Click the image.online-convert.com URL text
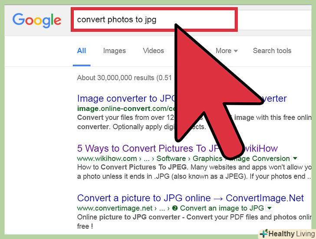 click(126, 108)
